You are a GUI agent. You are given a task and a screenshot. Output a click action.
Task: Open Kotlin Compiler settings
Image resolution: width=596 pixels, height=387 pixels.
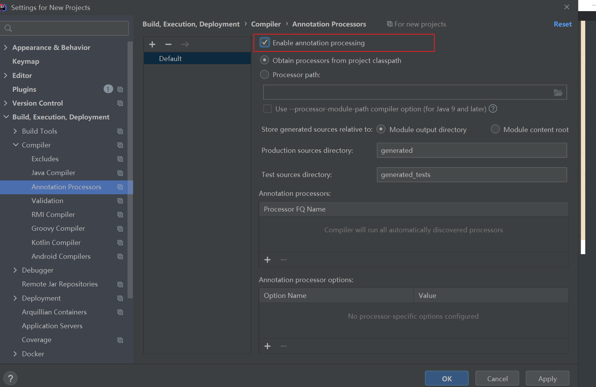pos(56,242)
